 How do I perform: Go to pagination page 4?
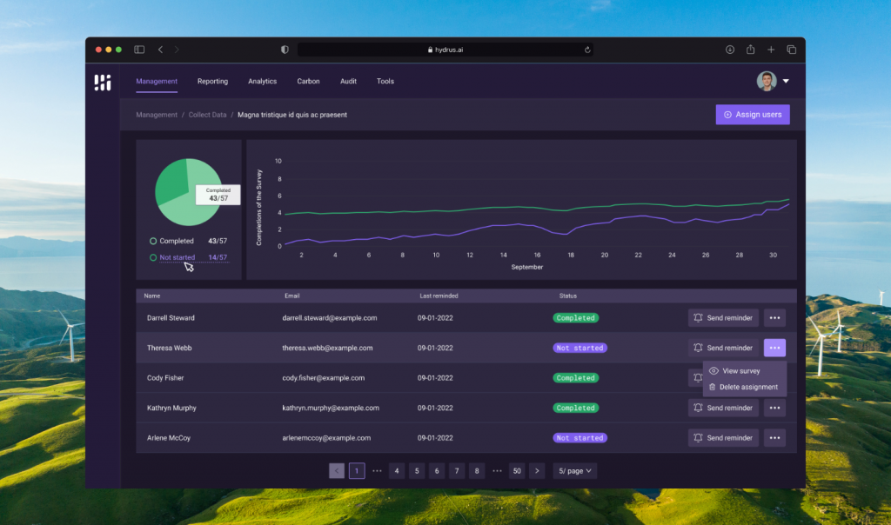click(397, 470)
